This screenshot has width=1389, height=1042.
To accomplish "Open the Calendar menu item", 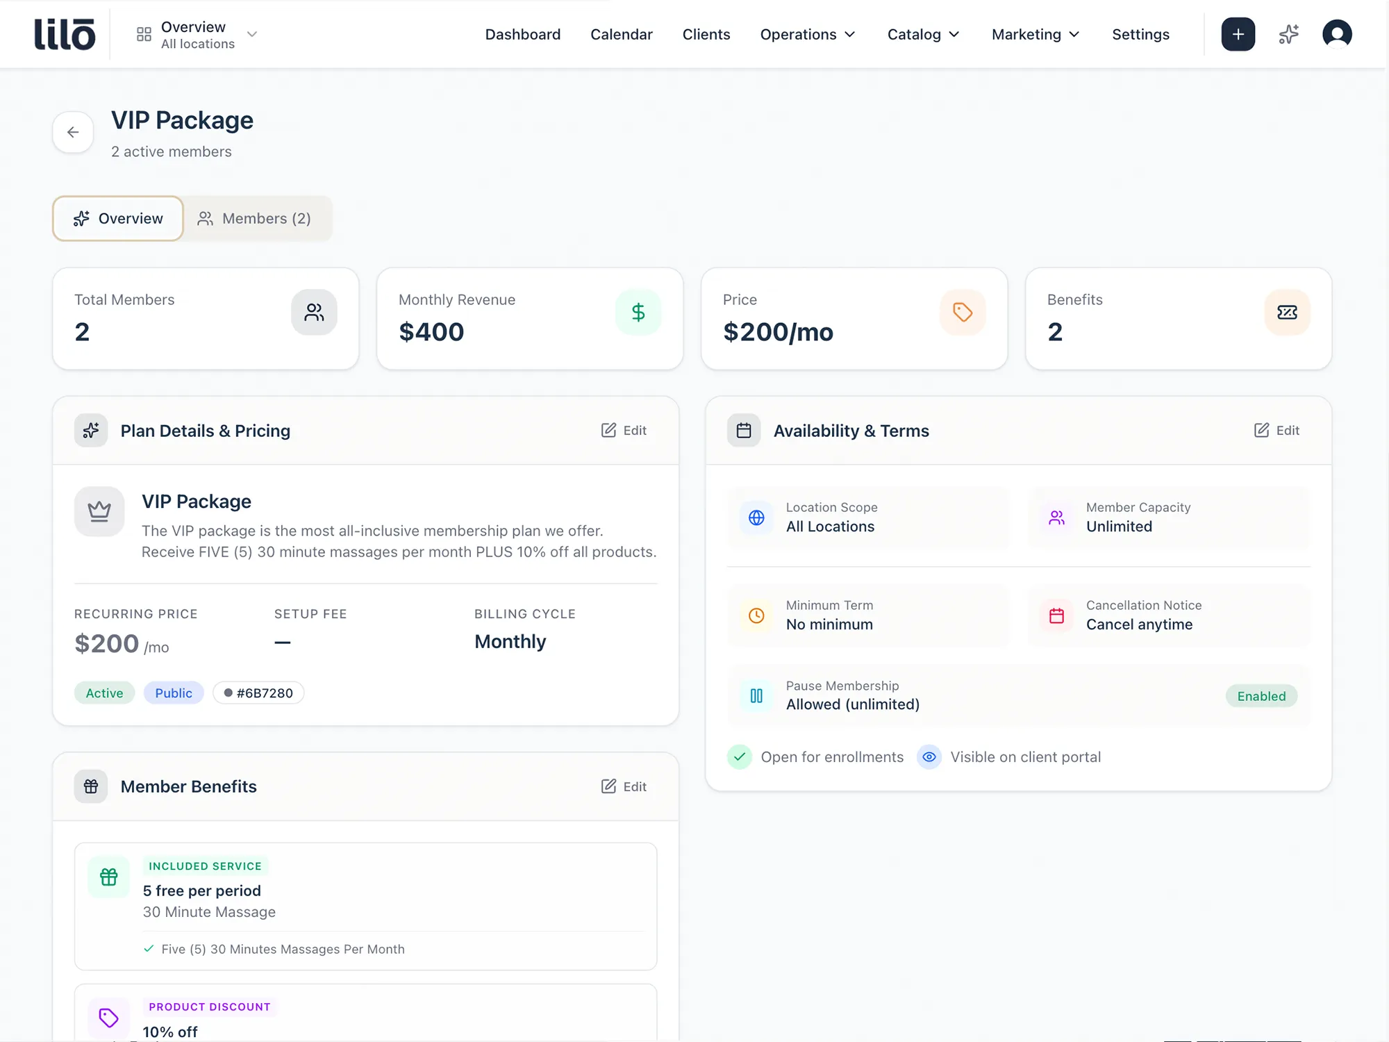I will point(621,34).
